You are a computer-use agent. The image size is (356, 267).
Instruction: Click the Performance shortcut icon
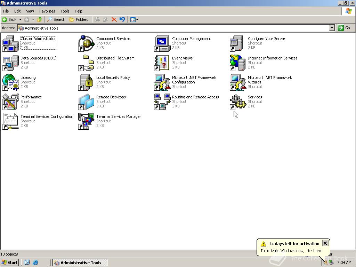(10, 102)
